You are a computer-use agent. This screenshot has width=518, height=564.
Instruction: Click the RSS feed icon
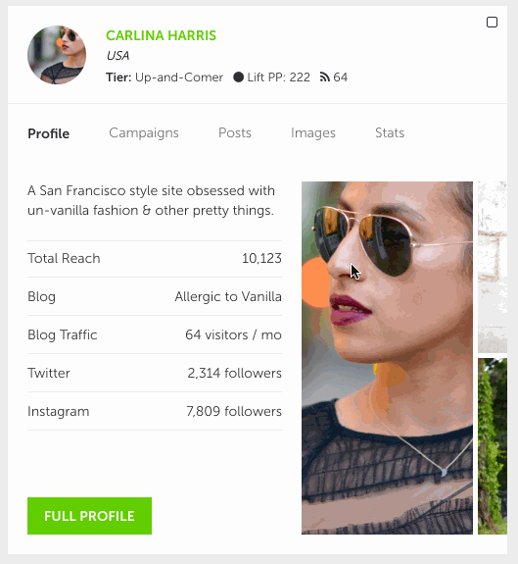pos(324,77)
